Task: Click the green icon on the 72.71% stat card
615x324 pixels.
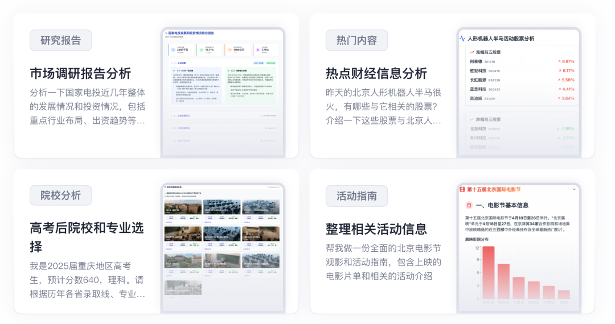Action: (202, 49)
